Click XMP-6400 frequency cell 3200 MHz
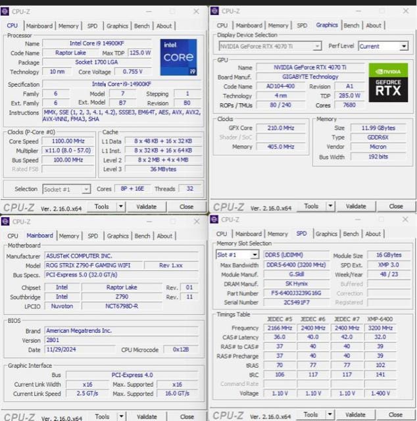Screen dimensions: 417x421 coord(380,328)
